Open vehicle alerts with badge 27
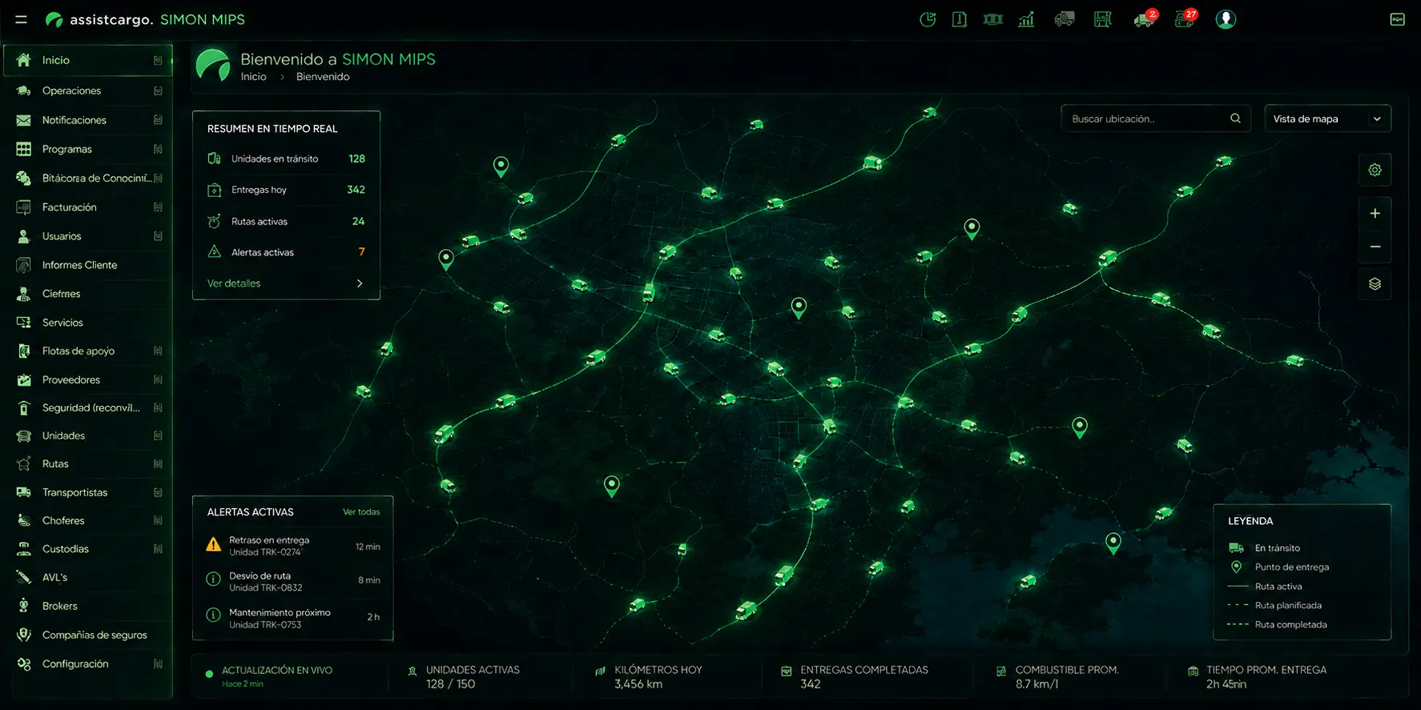This screenshot has height=710, width=1421. tap(1186, 18)
